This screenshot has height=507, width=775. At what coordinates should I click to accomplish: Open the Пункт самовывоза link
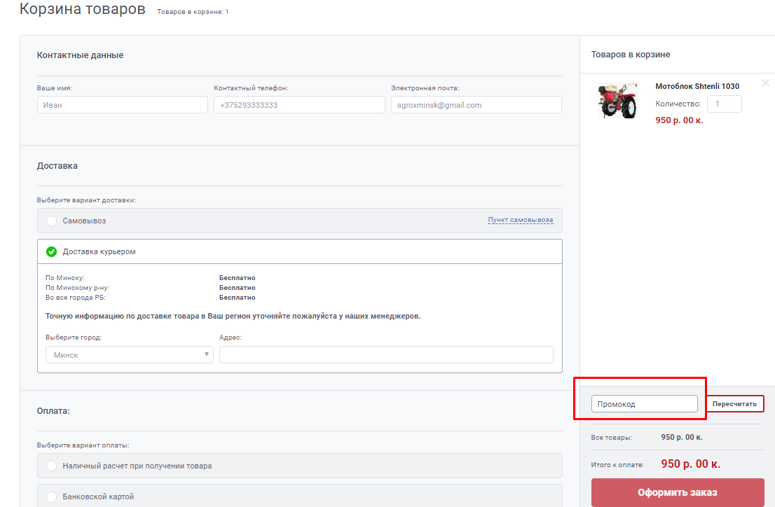(x=520, y=220)
